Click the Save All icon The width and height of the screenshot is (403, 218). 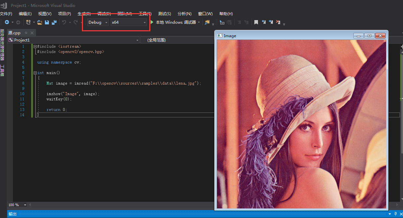pos(54,22)
